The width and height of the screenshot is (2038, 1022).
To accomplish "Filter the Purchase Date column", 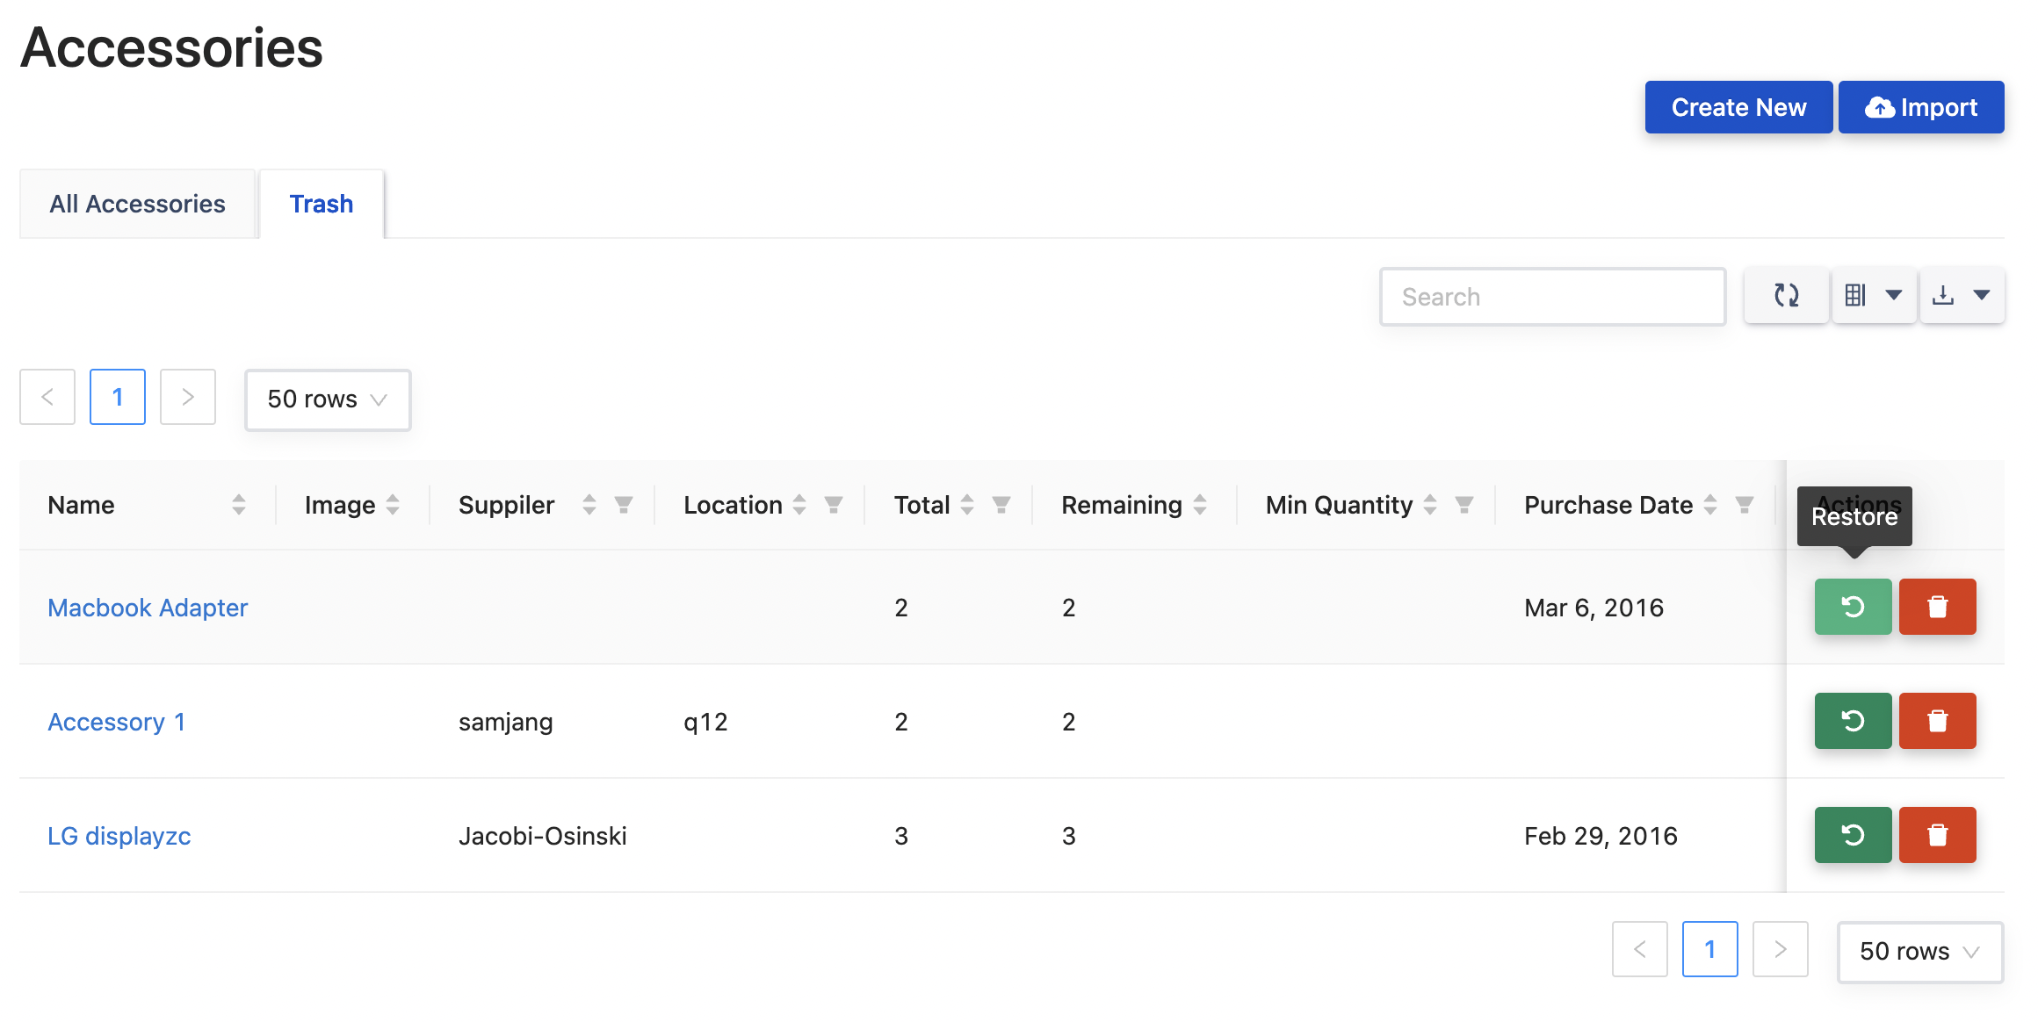I will pos(1745,505).
